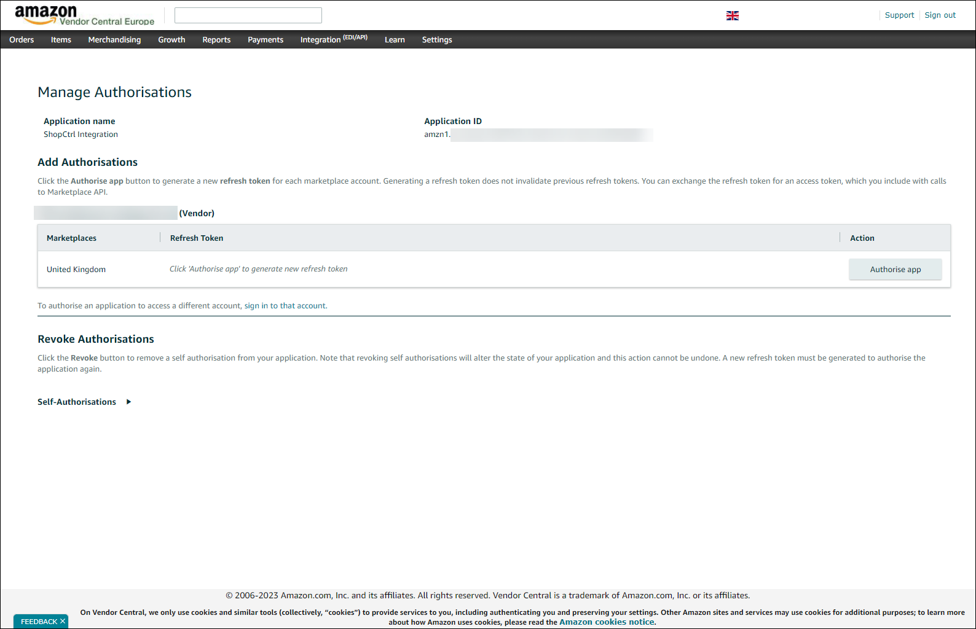
Task: Open the Payments menu
Action: point(266,39)
